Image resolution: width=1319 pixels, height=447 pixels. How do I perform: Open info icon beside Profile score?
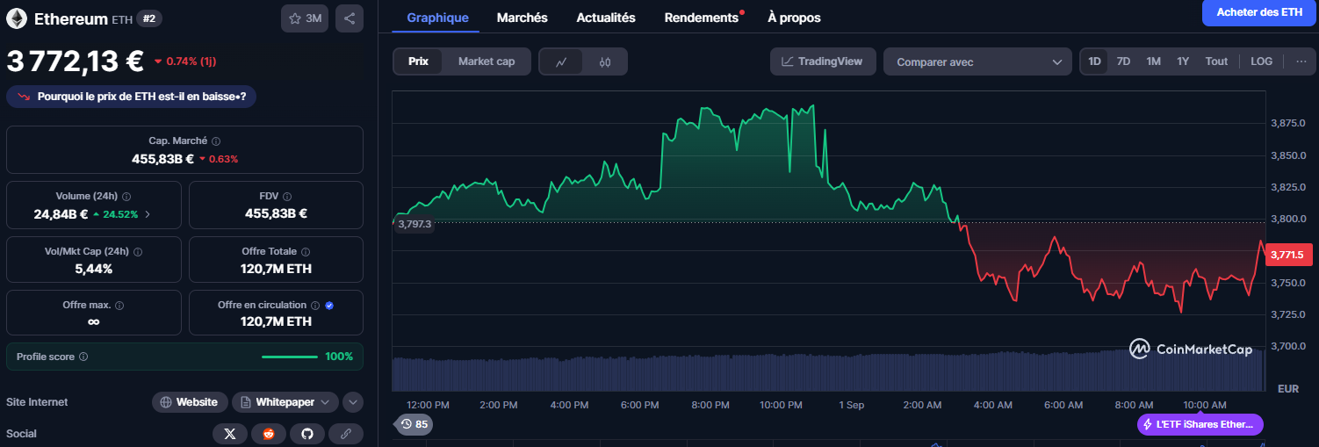click(x=83, y=357)
